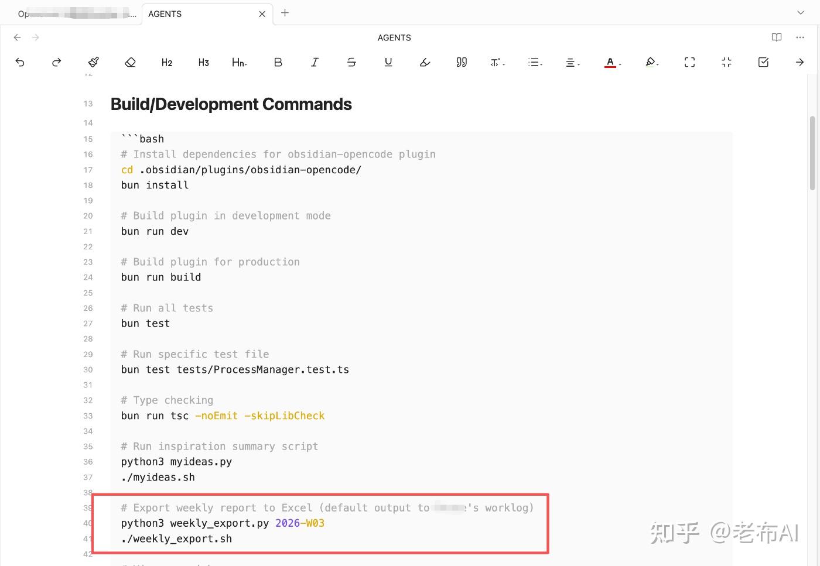
Task: Open a new tab with plus
Action: (285, 13)
